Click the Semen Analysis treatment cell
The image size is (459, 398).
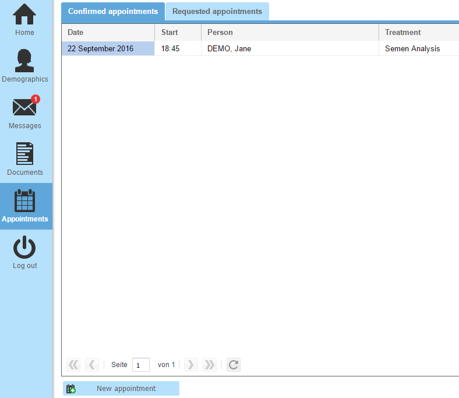(x=419, y=48)
